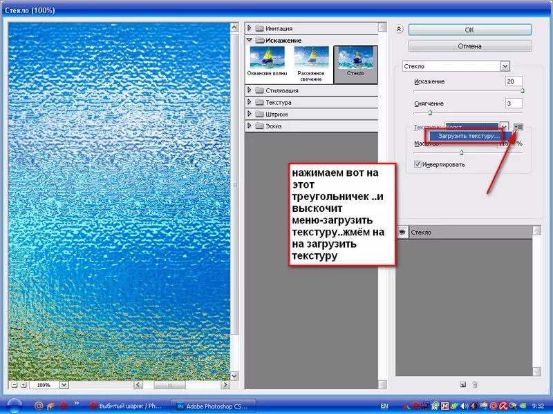Open the 100% zoom level dropdown
The image size is (553, 414).
pos(64,385)
